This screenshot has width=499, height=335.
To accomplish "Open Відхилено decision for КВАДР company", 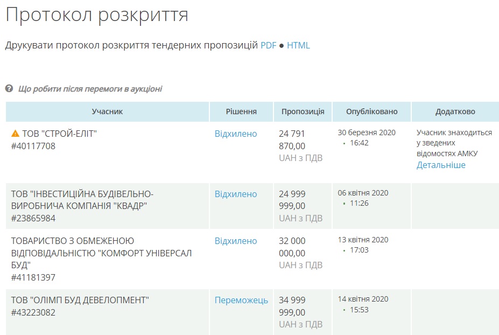I will (236, 194).
